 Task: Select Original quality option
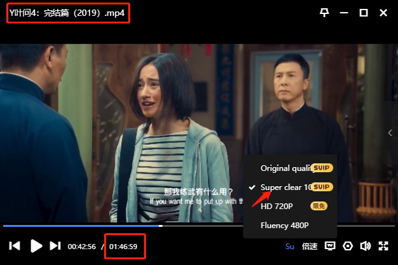(x=290, y=168)
